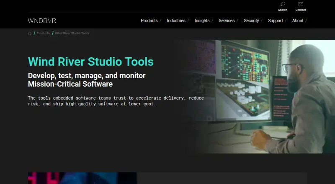Click the Wind River Studio Tools heading

point(91,61)
